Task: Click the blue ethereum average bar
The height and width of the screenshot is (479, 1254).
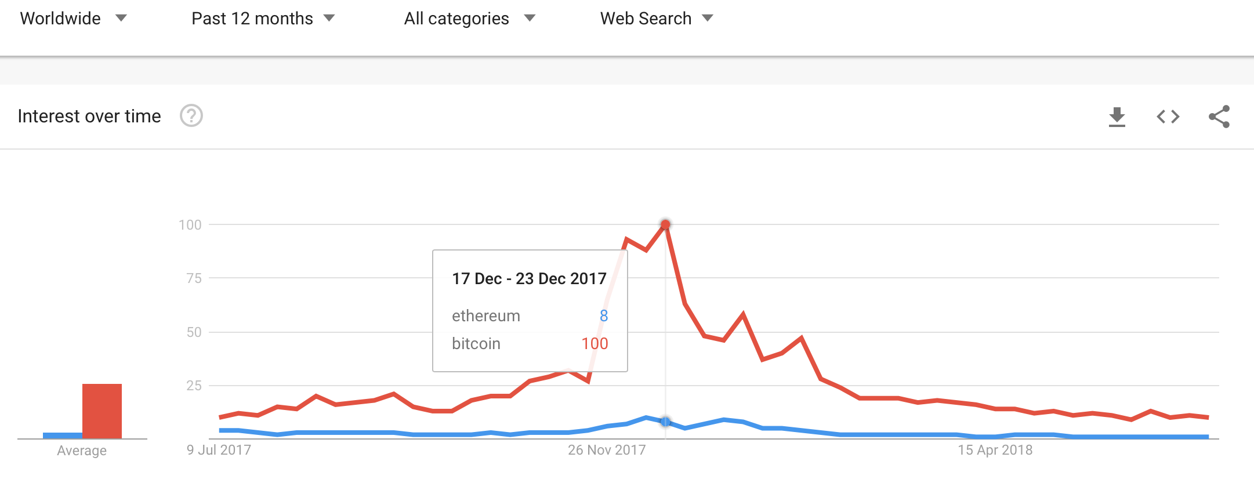Action: (63, 436)
